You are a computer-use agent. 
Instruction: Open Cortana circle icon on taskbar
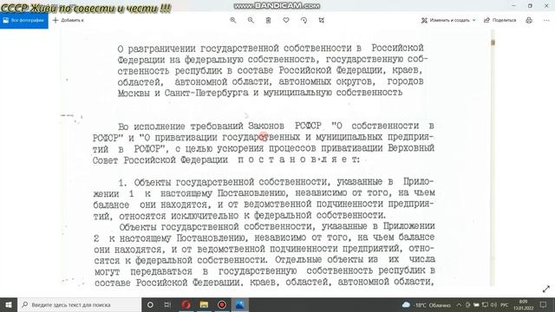tap(150, 304)
